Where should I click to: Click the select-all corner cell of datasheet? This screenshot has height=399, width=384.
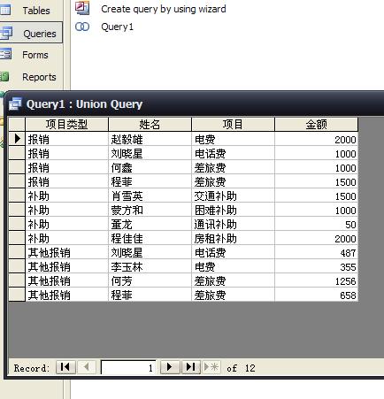coord(17,124)
